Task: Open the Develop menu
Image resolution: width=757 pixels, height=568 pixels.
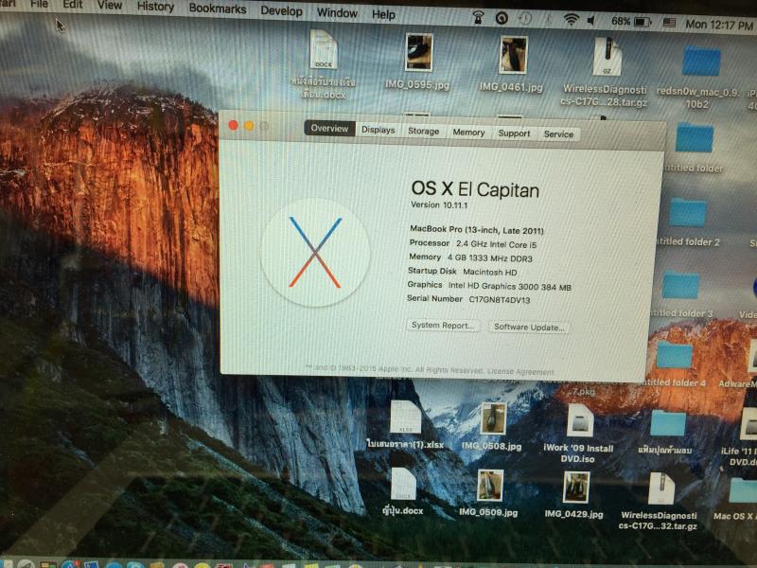Action: click(281, 11)
